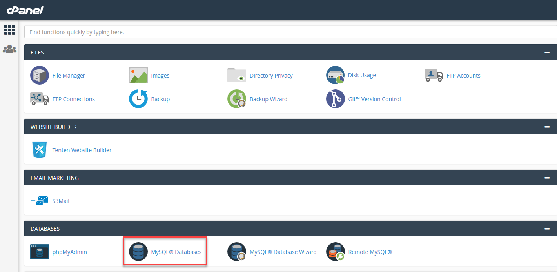Open the Backup Wizard link
557x272 pixels.
(x=269, y=99)
